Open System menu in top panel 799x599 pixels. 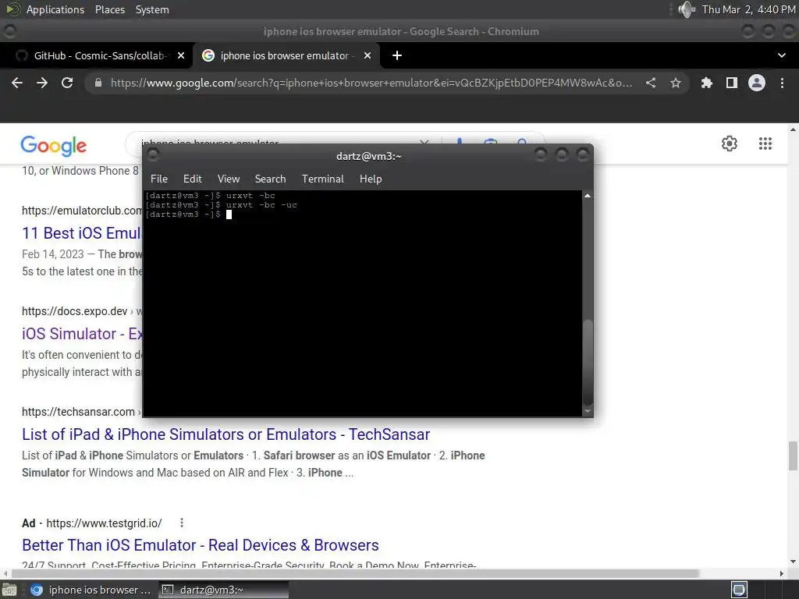point(152,9)
